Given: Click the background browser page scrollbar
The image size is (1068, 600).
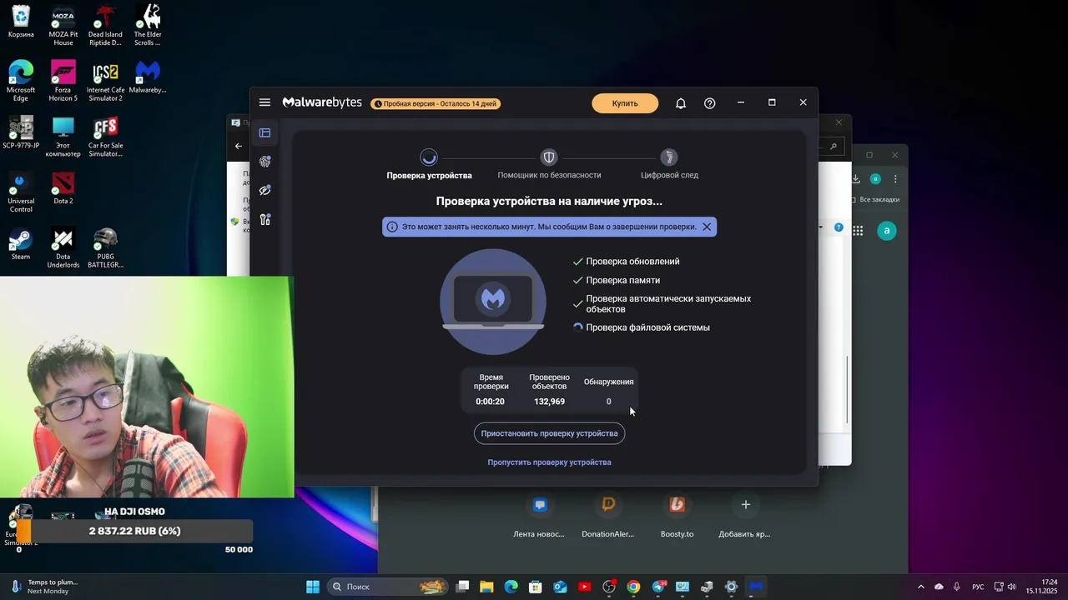Looking at the screenshot, I should 848,390.
